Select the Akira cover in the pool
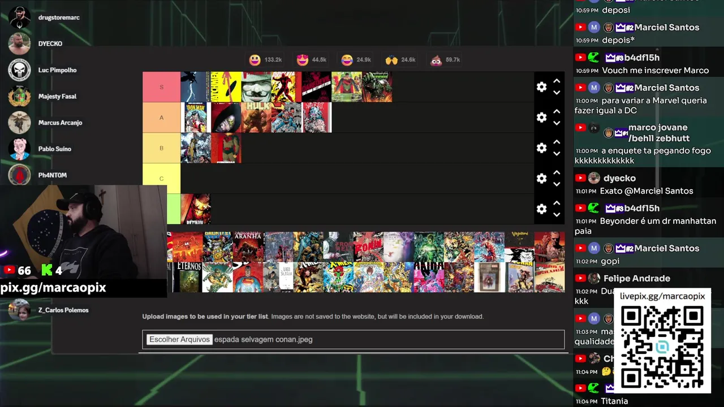724x407 pixels. [429, 277]
